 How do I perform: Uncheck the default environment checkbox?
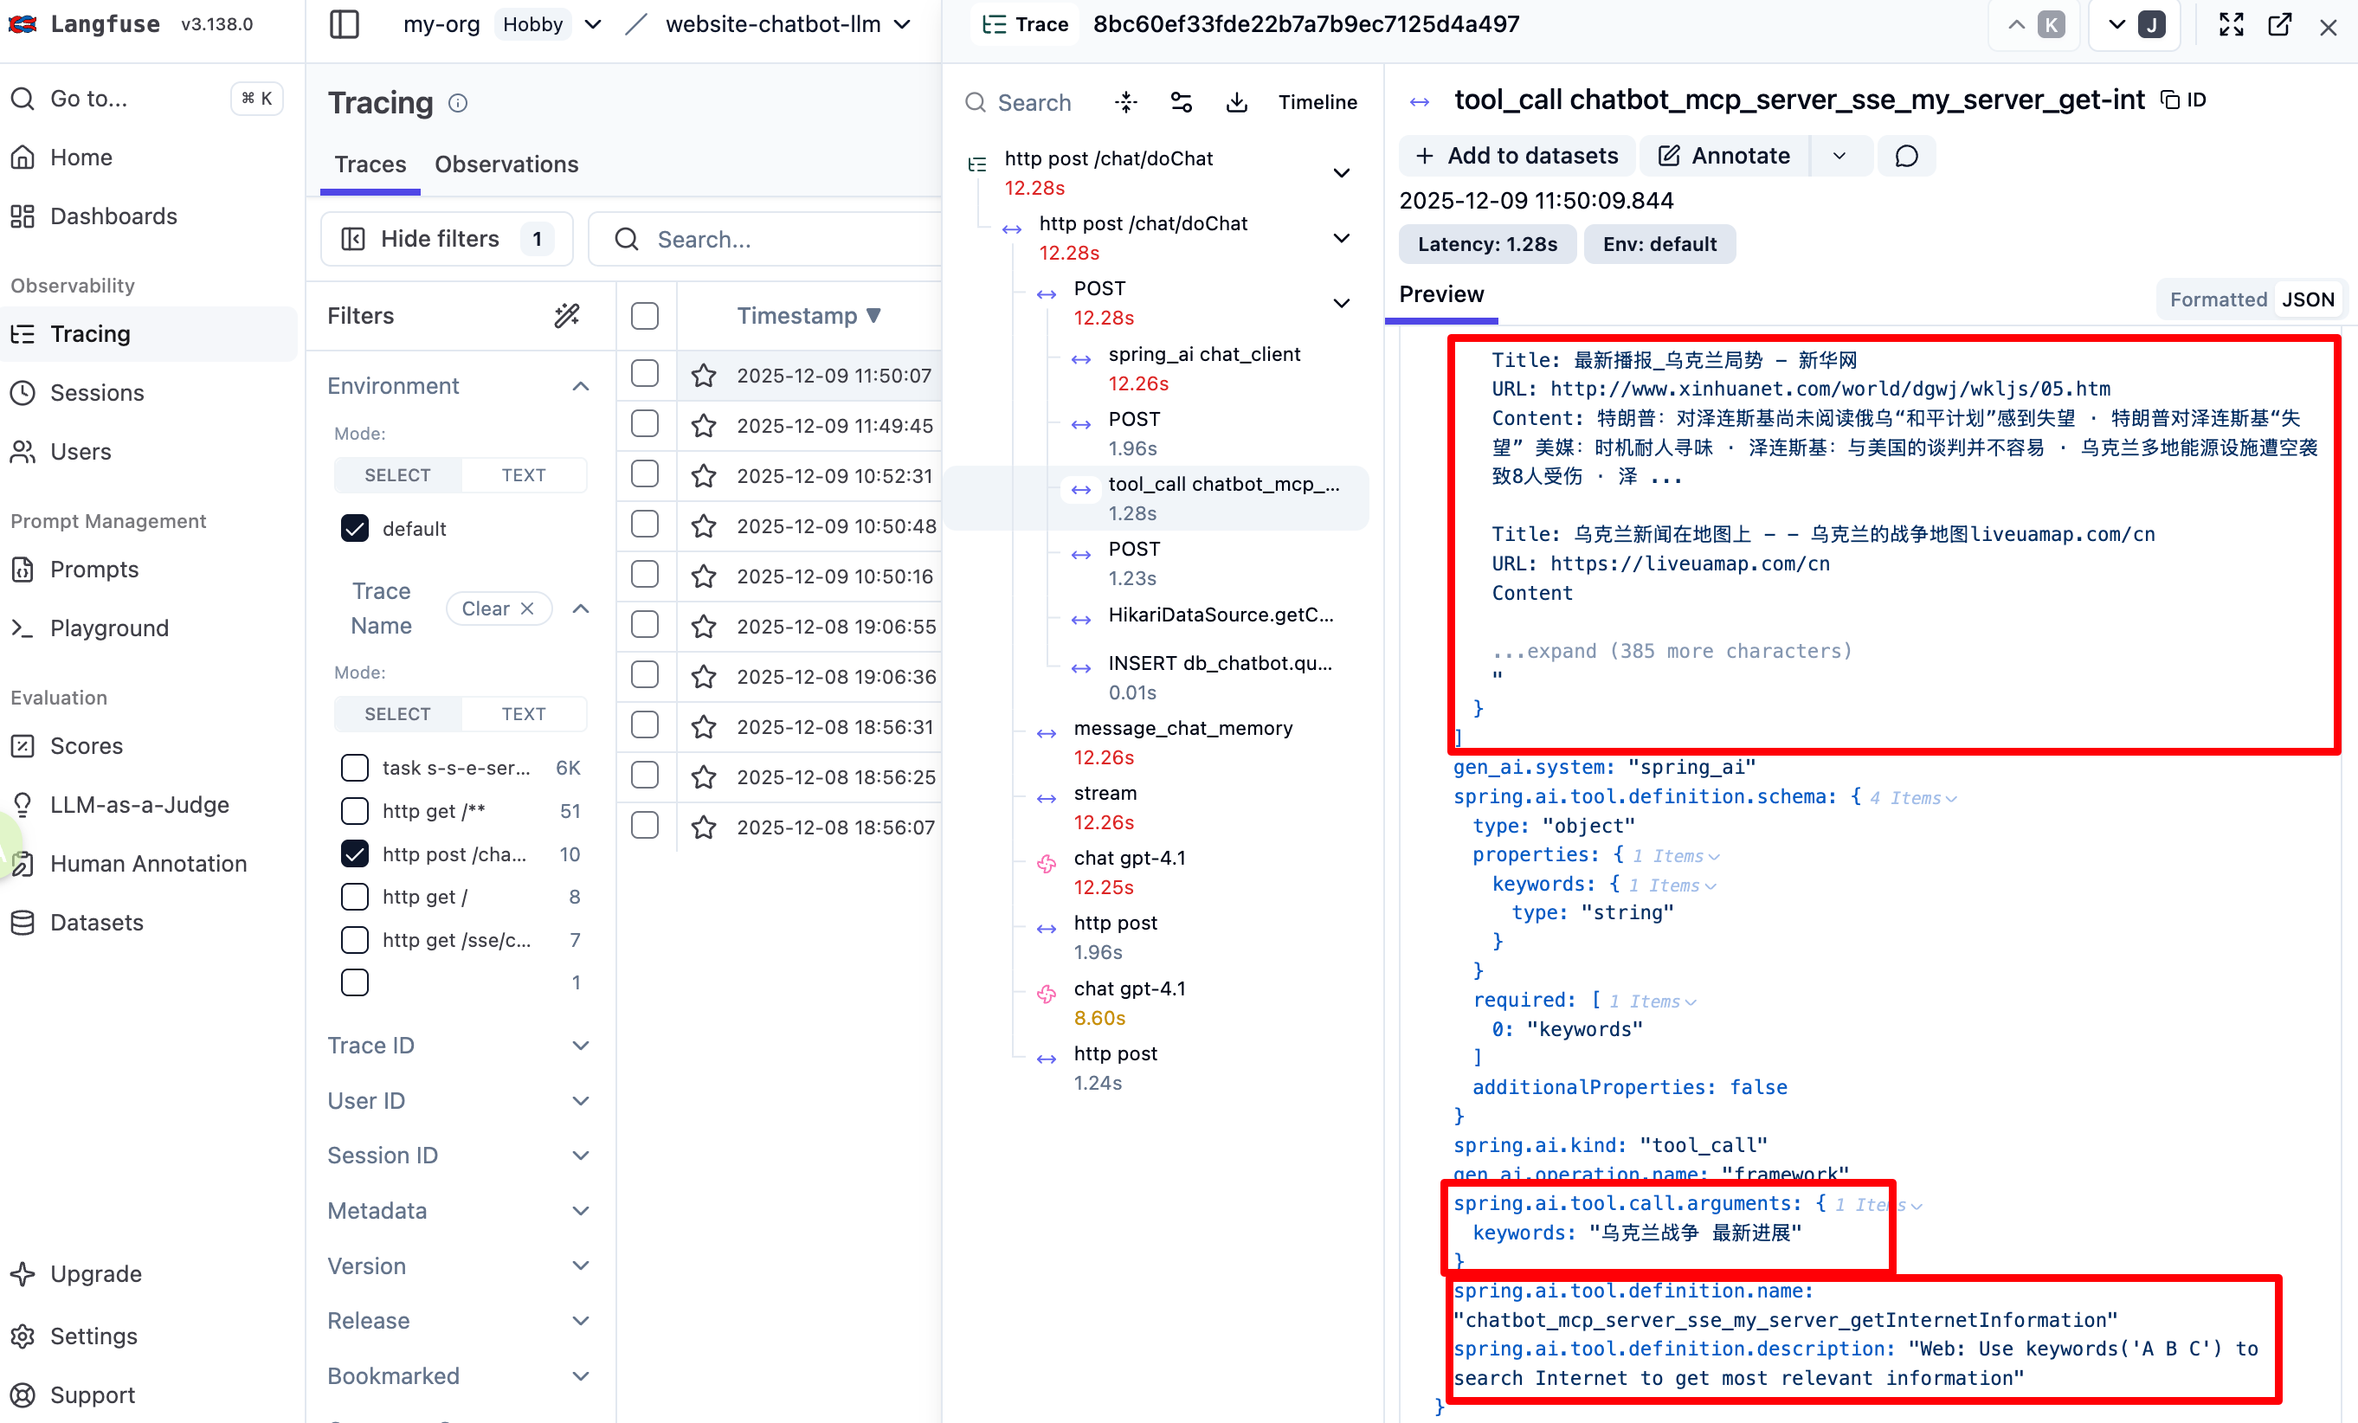click(354, 528)
